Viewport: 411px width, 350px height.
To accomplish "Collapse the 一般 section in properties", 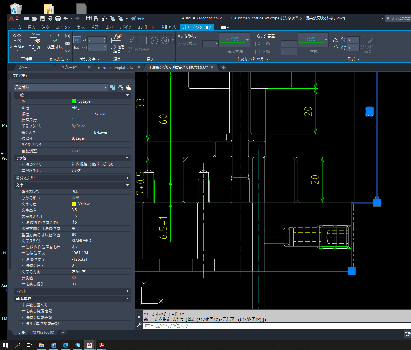I will click(x=127, y=95).
